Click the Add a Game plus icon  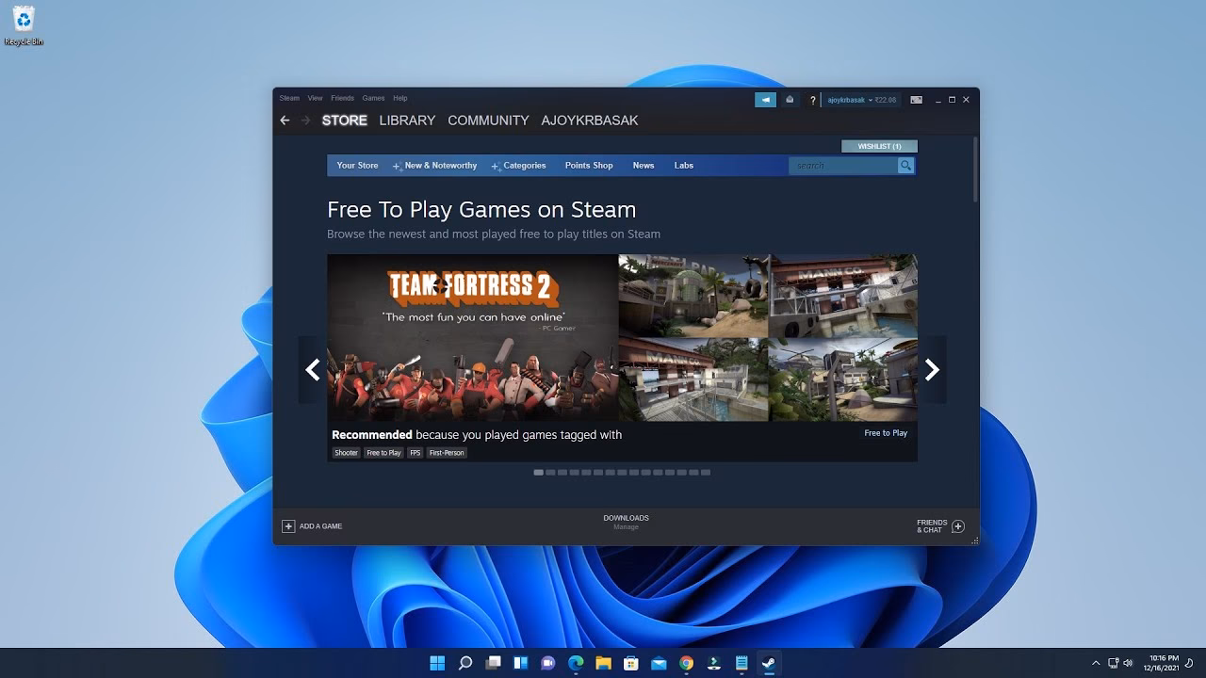tap(288, 526)
